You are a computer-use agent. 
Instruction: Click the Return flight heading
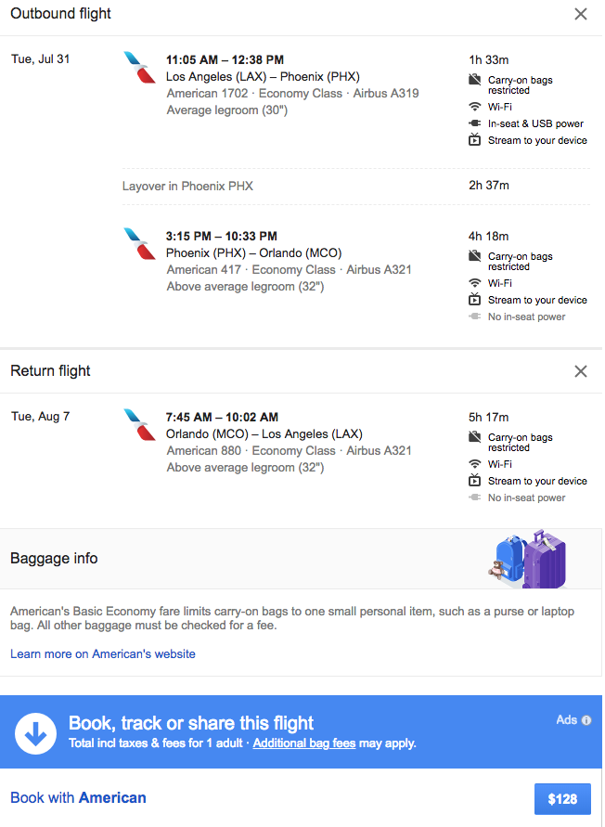coord(50,371)
